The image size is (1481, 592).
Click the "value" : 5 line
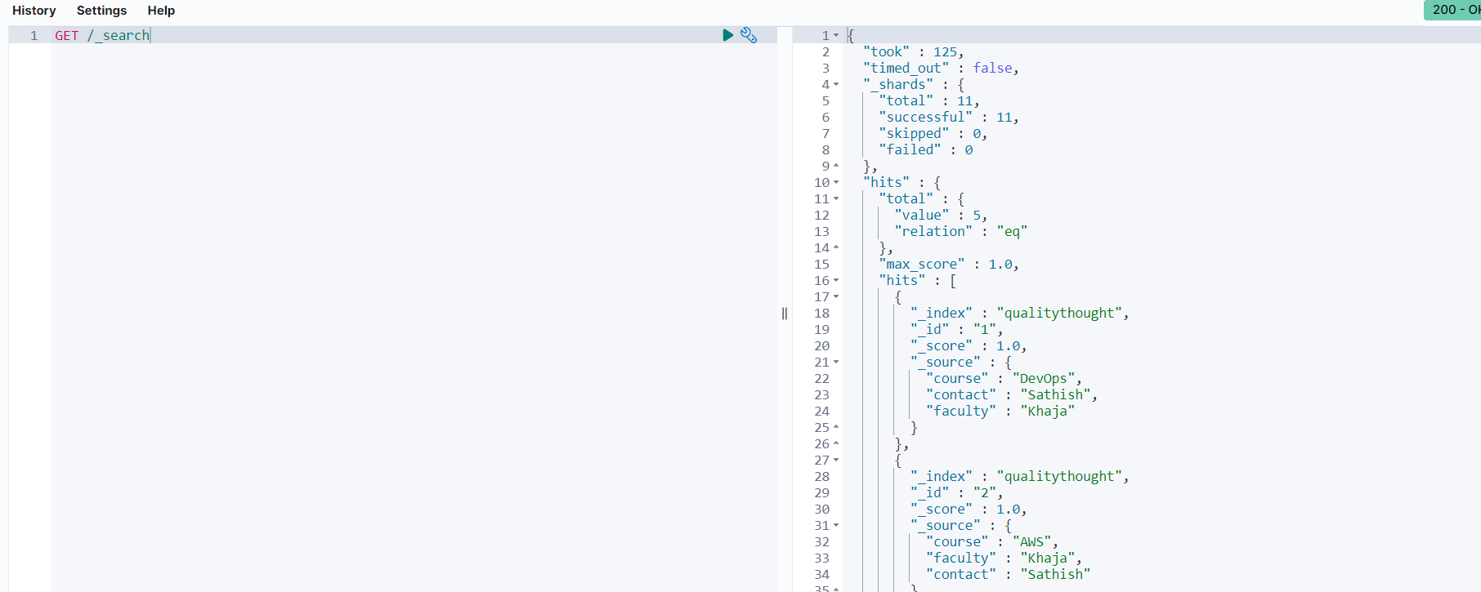(x=941, y=215)
